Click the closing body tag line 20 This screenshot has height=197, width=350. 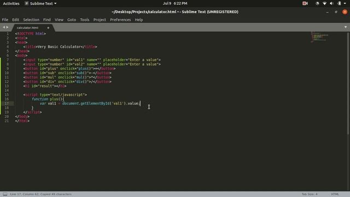pos(22,117)
